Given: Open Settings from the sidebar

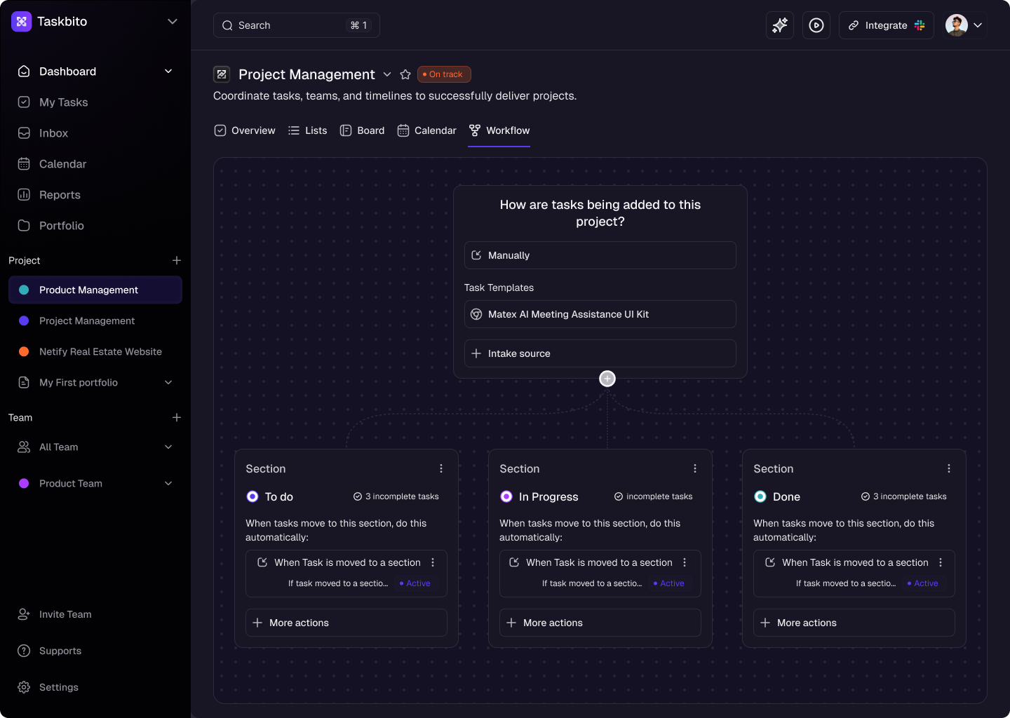Looking at the screenshot, I should coord(59,687).
